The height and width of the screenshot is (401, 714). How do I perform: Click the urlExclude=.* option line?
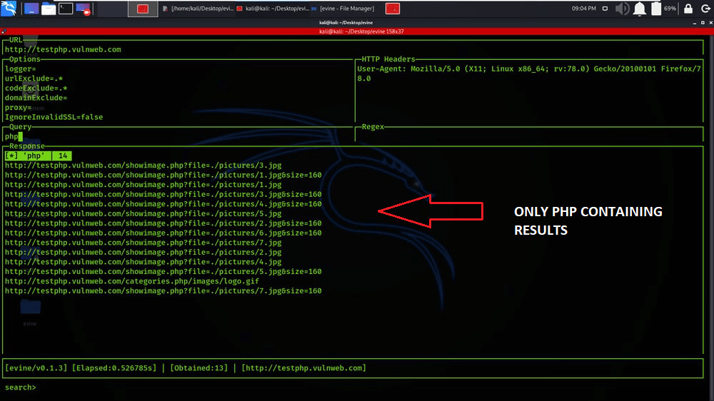[x=34, y=78]
